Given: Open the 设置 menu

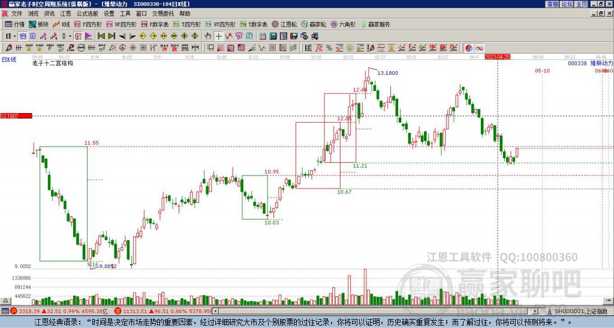Looking at the screenshot, I should coord(109,14).
